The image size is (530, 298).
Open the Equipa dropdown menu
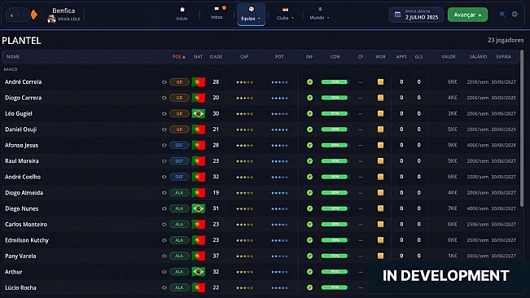251,15
